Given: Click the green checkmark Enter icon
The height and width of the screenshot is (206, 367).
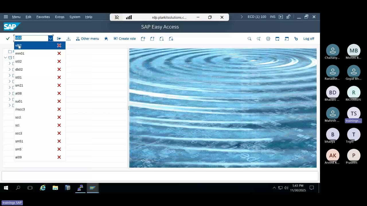Looking at the screenshot, I should click(x=8, y=39).
